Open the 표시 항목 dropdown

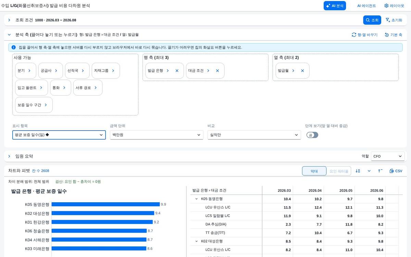59,135
